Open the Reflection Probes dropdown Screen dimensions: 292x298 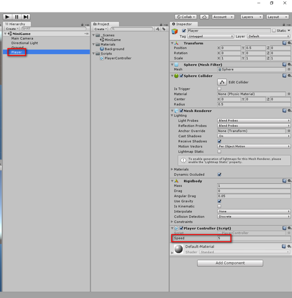(254, 126)
